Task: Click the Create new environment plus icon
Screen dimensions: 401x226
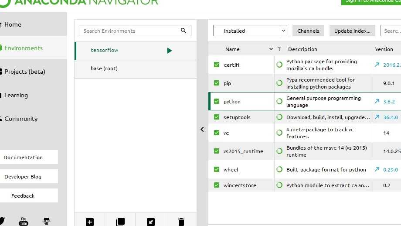Action: 90,222
